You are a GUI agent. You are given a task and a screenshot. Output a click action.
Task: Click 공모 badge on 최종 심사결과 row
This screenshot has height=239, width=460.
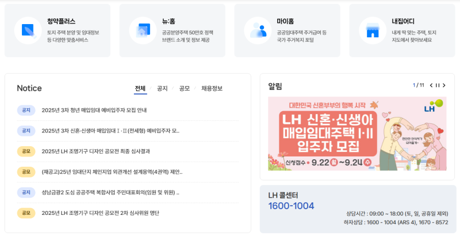[26, 151]
